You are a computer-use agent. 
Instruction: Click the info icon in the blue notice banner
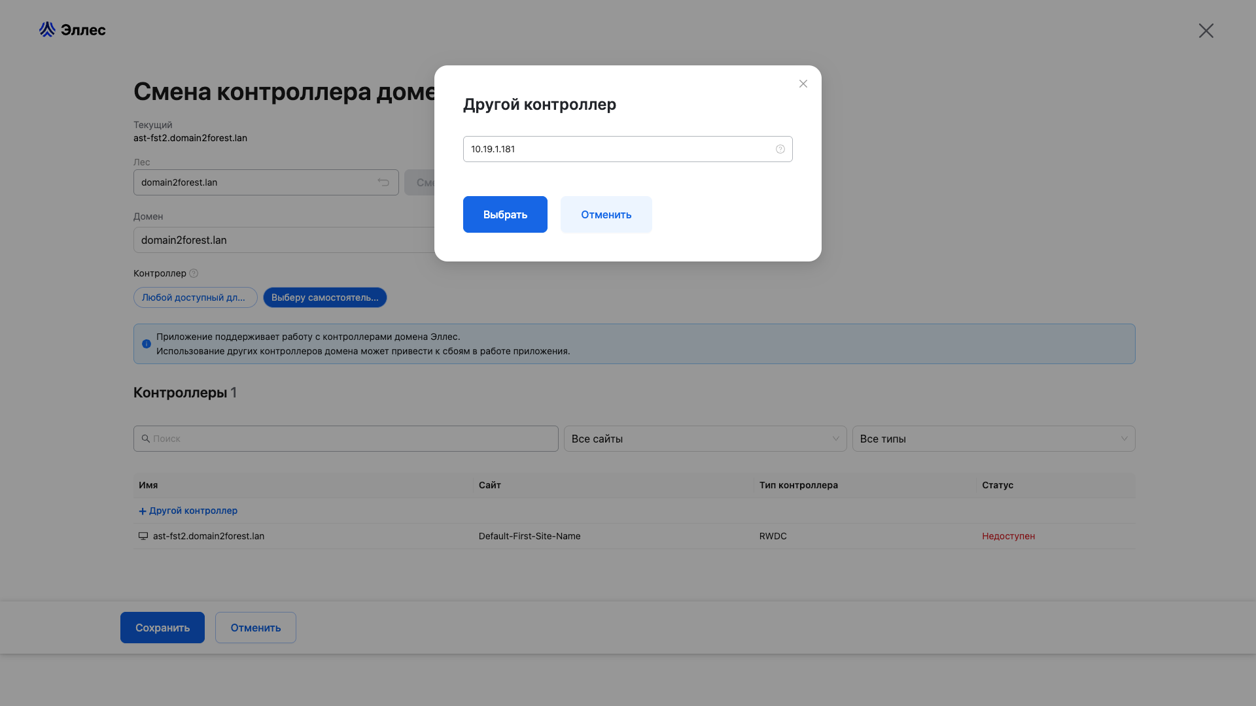[147, 344]
